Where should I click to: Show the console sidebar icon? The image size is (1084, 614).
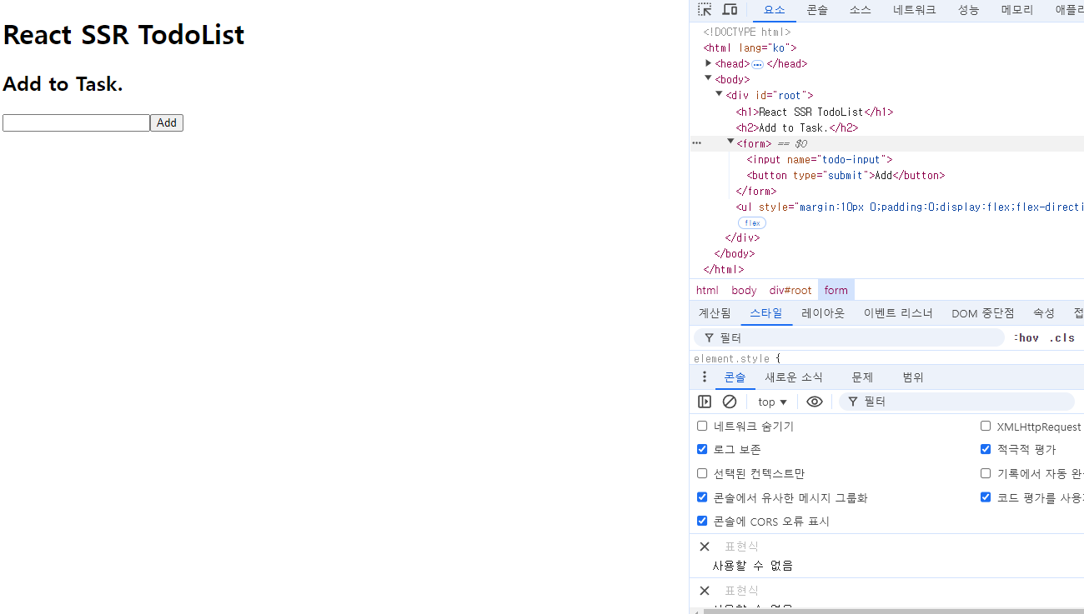(x=705, y=402)
